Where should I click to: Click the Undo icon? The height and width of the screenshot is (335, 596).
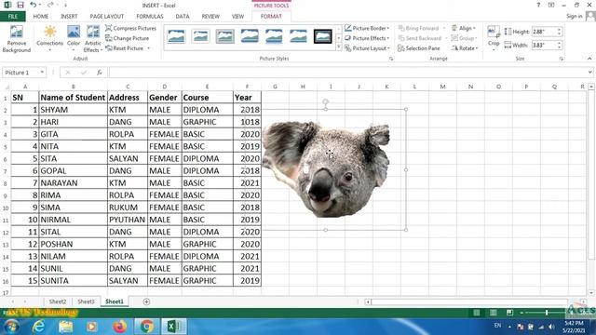pos(34,5)
